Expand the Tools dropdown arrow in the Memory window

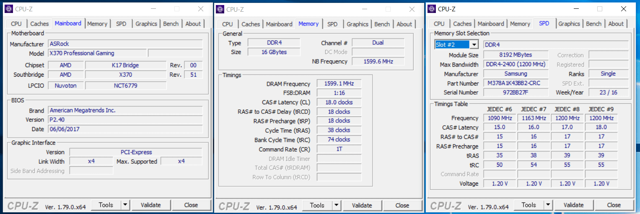pyautogui.click(x=337, y=205)
